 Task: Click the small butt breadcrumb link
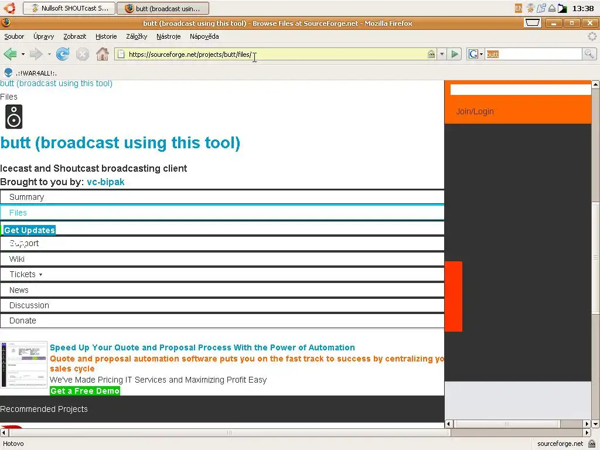click(56, 83)
